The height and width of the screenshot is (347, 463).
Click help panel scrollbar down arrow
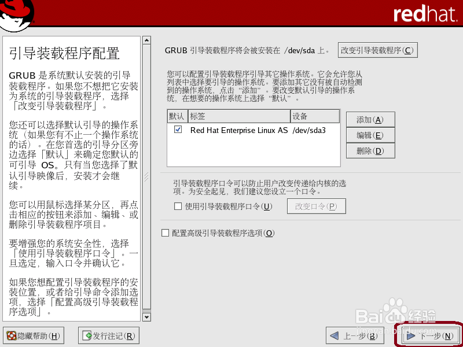(x=146, y=317)
